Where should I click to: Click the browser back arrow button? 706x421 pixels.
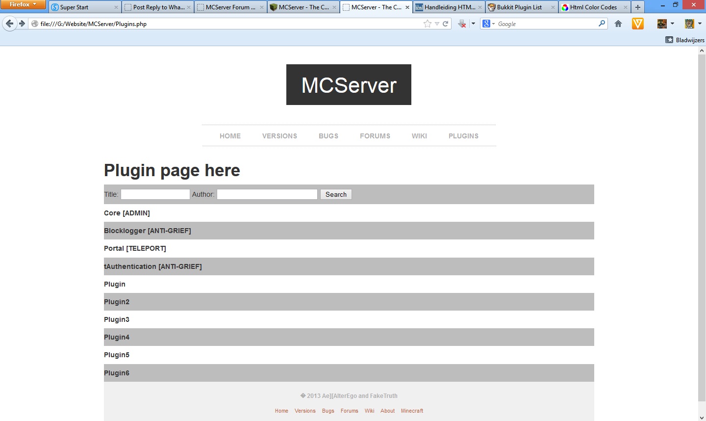click(x=9, y=24)
